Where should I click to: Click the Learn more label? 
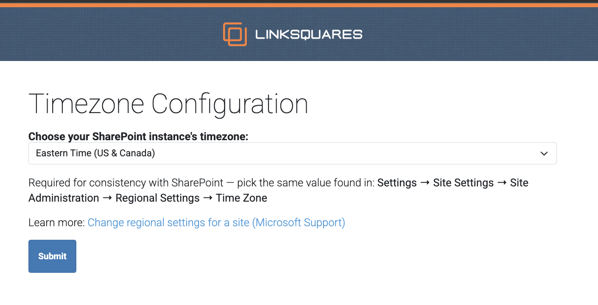[56, 222]
